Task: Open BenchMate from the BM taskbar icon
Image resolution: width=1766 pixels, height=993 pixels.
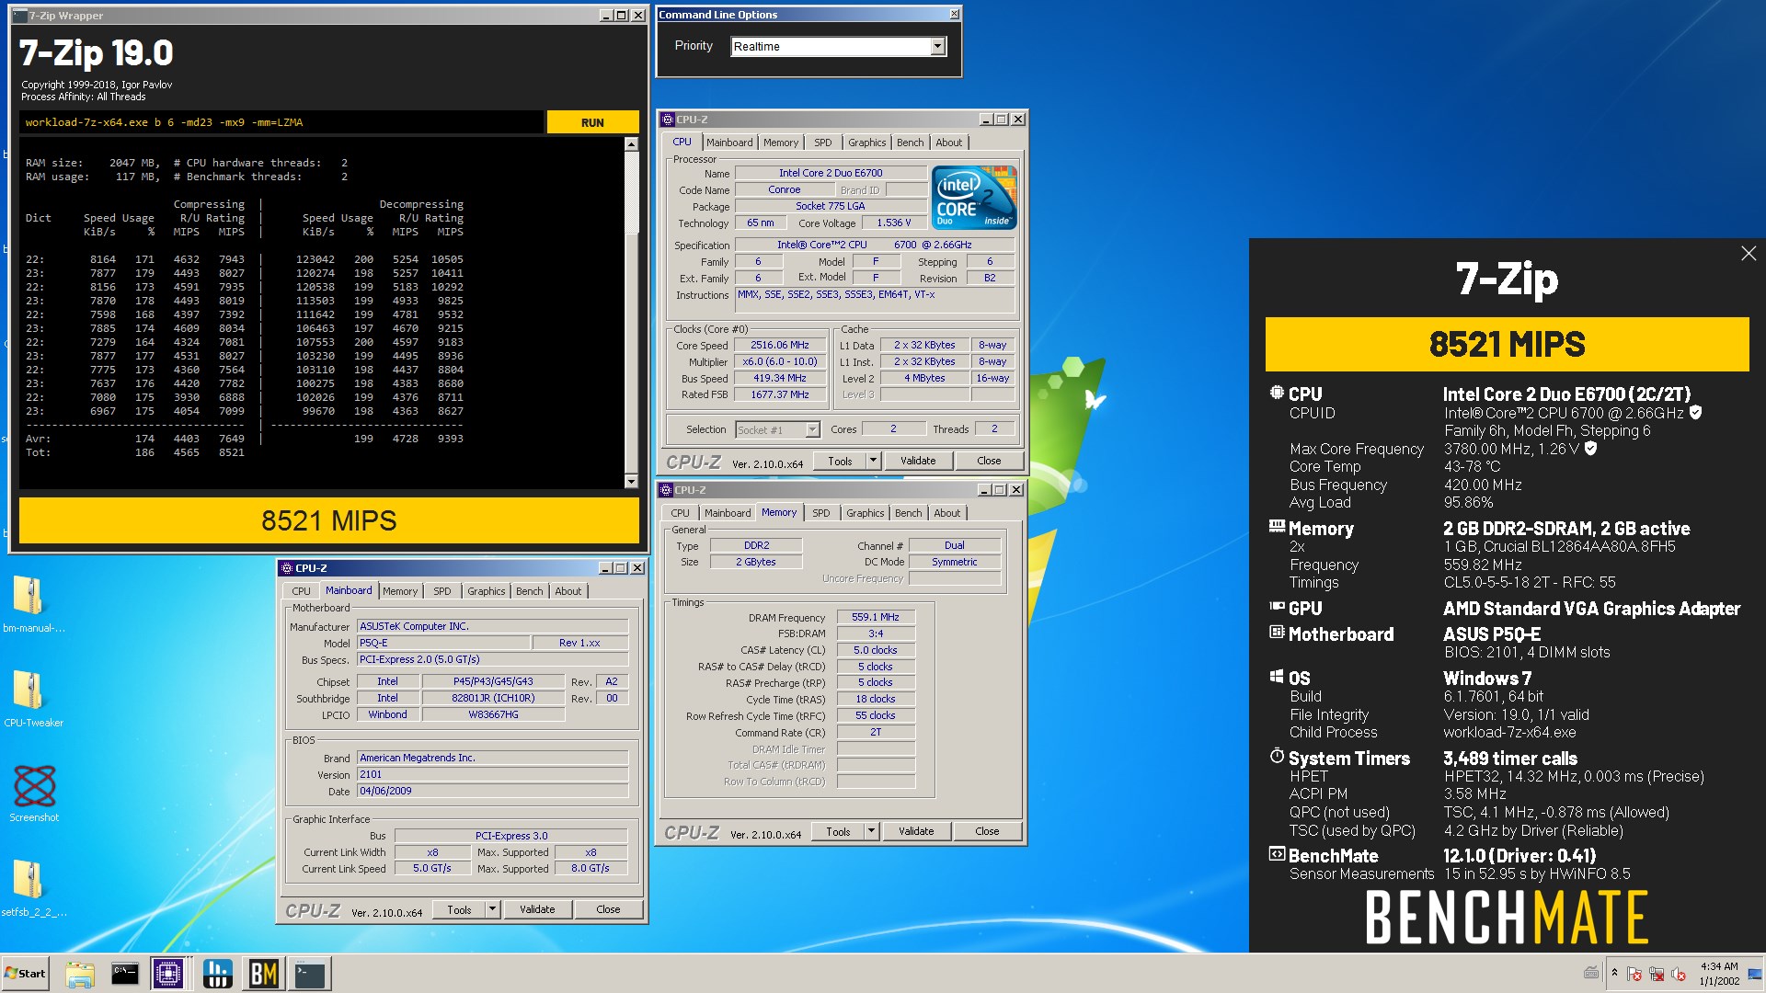Action: coord(263,974)
